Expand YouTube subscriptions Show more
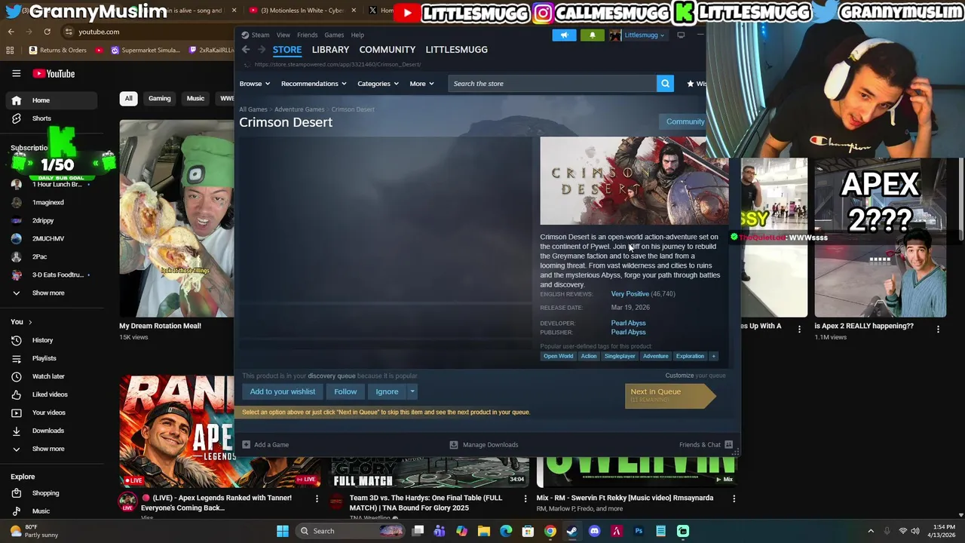 click(x=48, y=293)
